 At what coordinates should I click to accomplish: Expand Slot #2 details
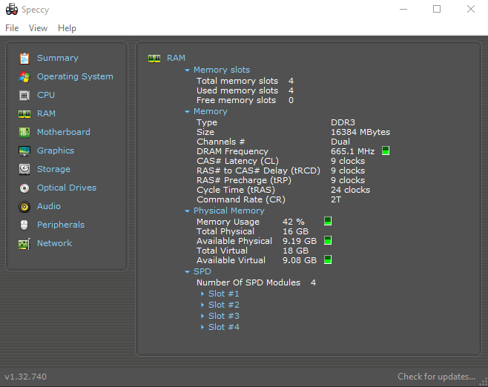(x=202, y=305)
